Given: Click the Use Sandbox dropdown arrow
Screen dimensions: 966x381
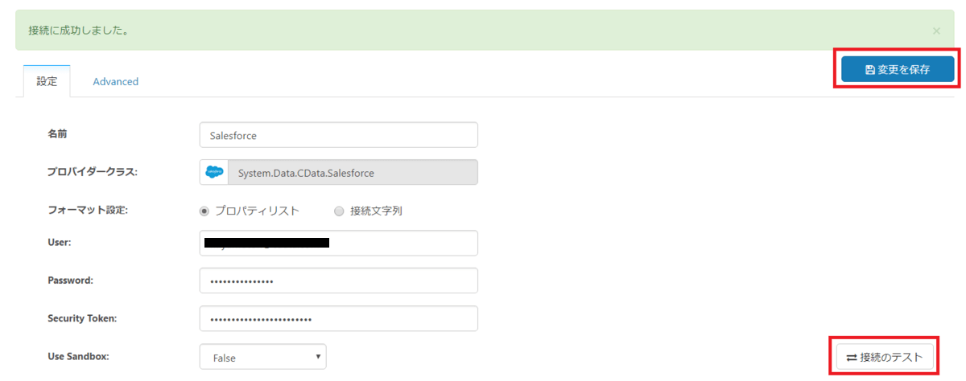Looking at the screenshot, I should [x=317, y=356].
